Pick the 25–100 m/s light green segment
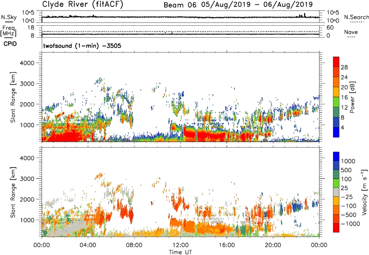Viewport: 369px width, 255px height. [336, 183]
